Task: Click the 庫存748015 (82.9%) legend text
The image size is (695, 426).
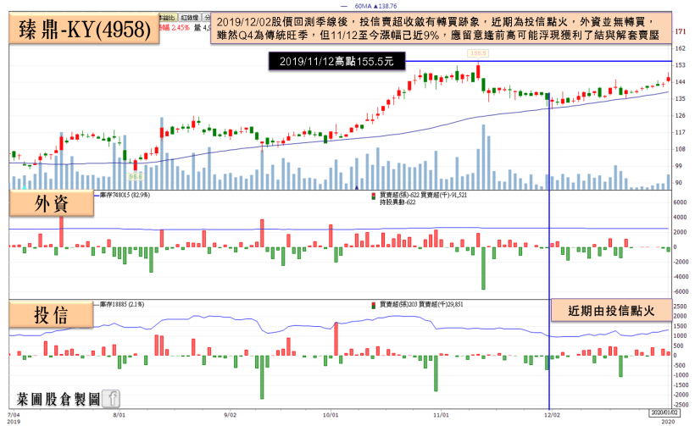Action: coord(125,195)
